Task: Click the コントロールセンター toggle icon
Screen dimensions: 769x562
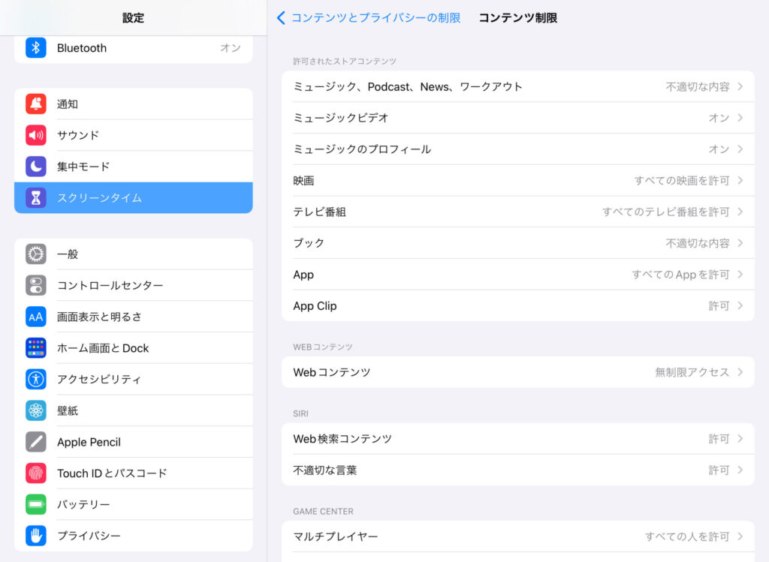Action: [36, 286]
